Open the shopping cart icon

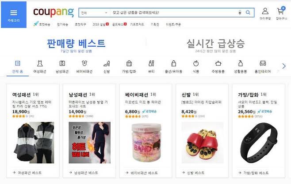280,11
